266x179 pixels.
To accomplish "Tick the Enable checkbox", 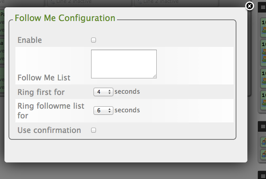I will (94, 40).
